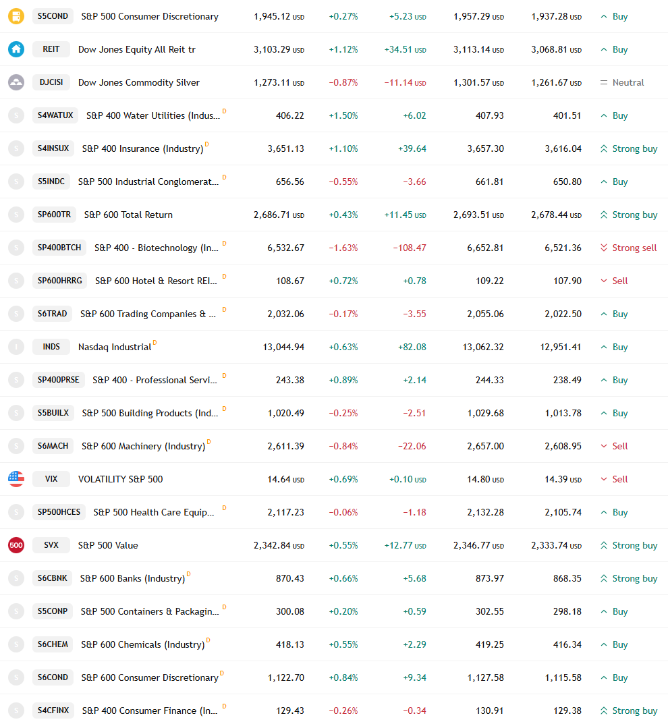Open the DJCISI ticker badge
The width and height of the screenshot is (668, 726).
(51, 82)
